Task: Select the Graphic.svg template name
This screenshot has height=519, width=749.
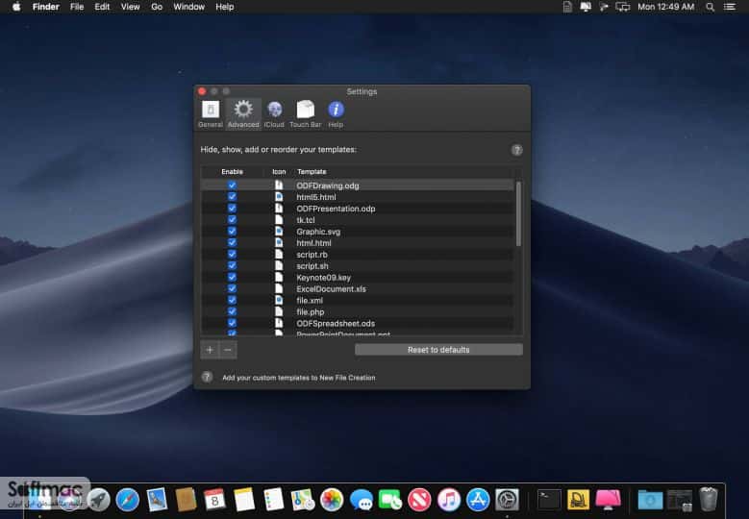Action: point(318,232)
